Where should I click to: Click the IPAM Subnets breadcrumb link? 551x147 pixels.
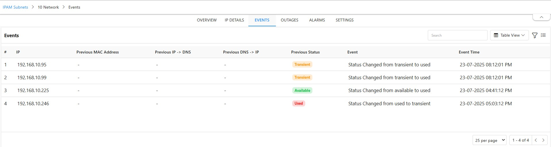[16, 7]
